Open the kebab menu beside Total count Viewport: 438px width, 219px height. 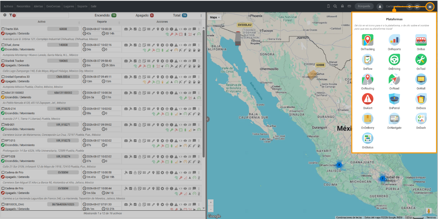pos(201,15)
